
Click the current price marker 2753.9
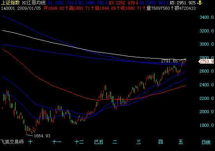point(206,62)
